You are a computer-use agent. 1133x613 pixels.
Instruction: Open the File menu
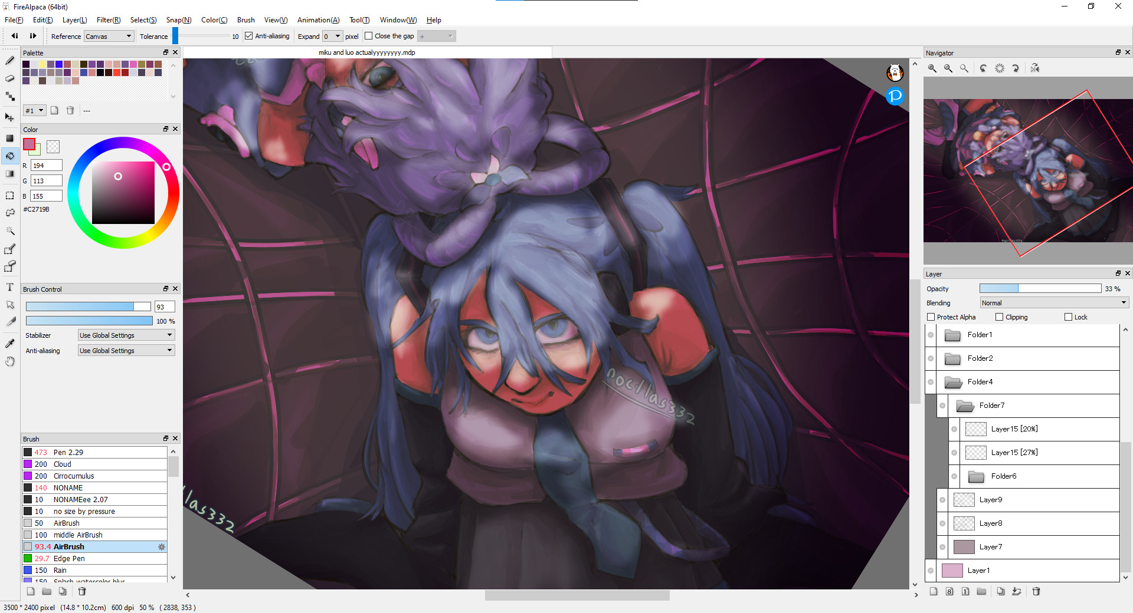(14, 20)
